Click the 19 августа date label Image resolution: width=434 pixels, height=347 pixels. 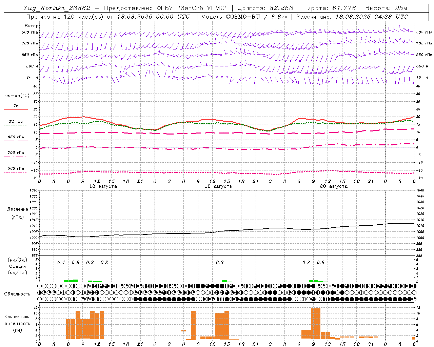click(x=218, y=186)
